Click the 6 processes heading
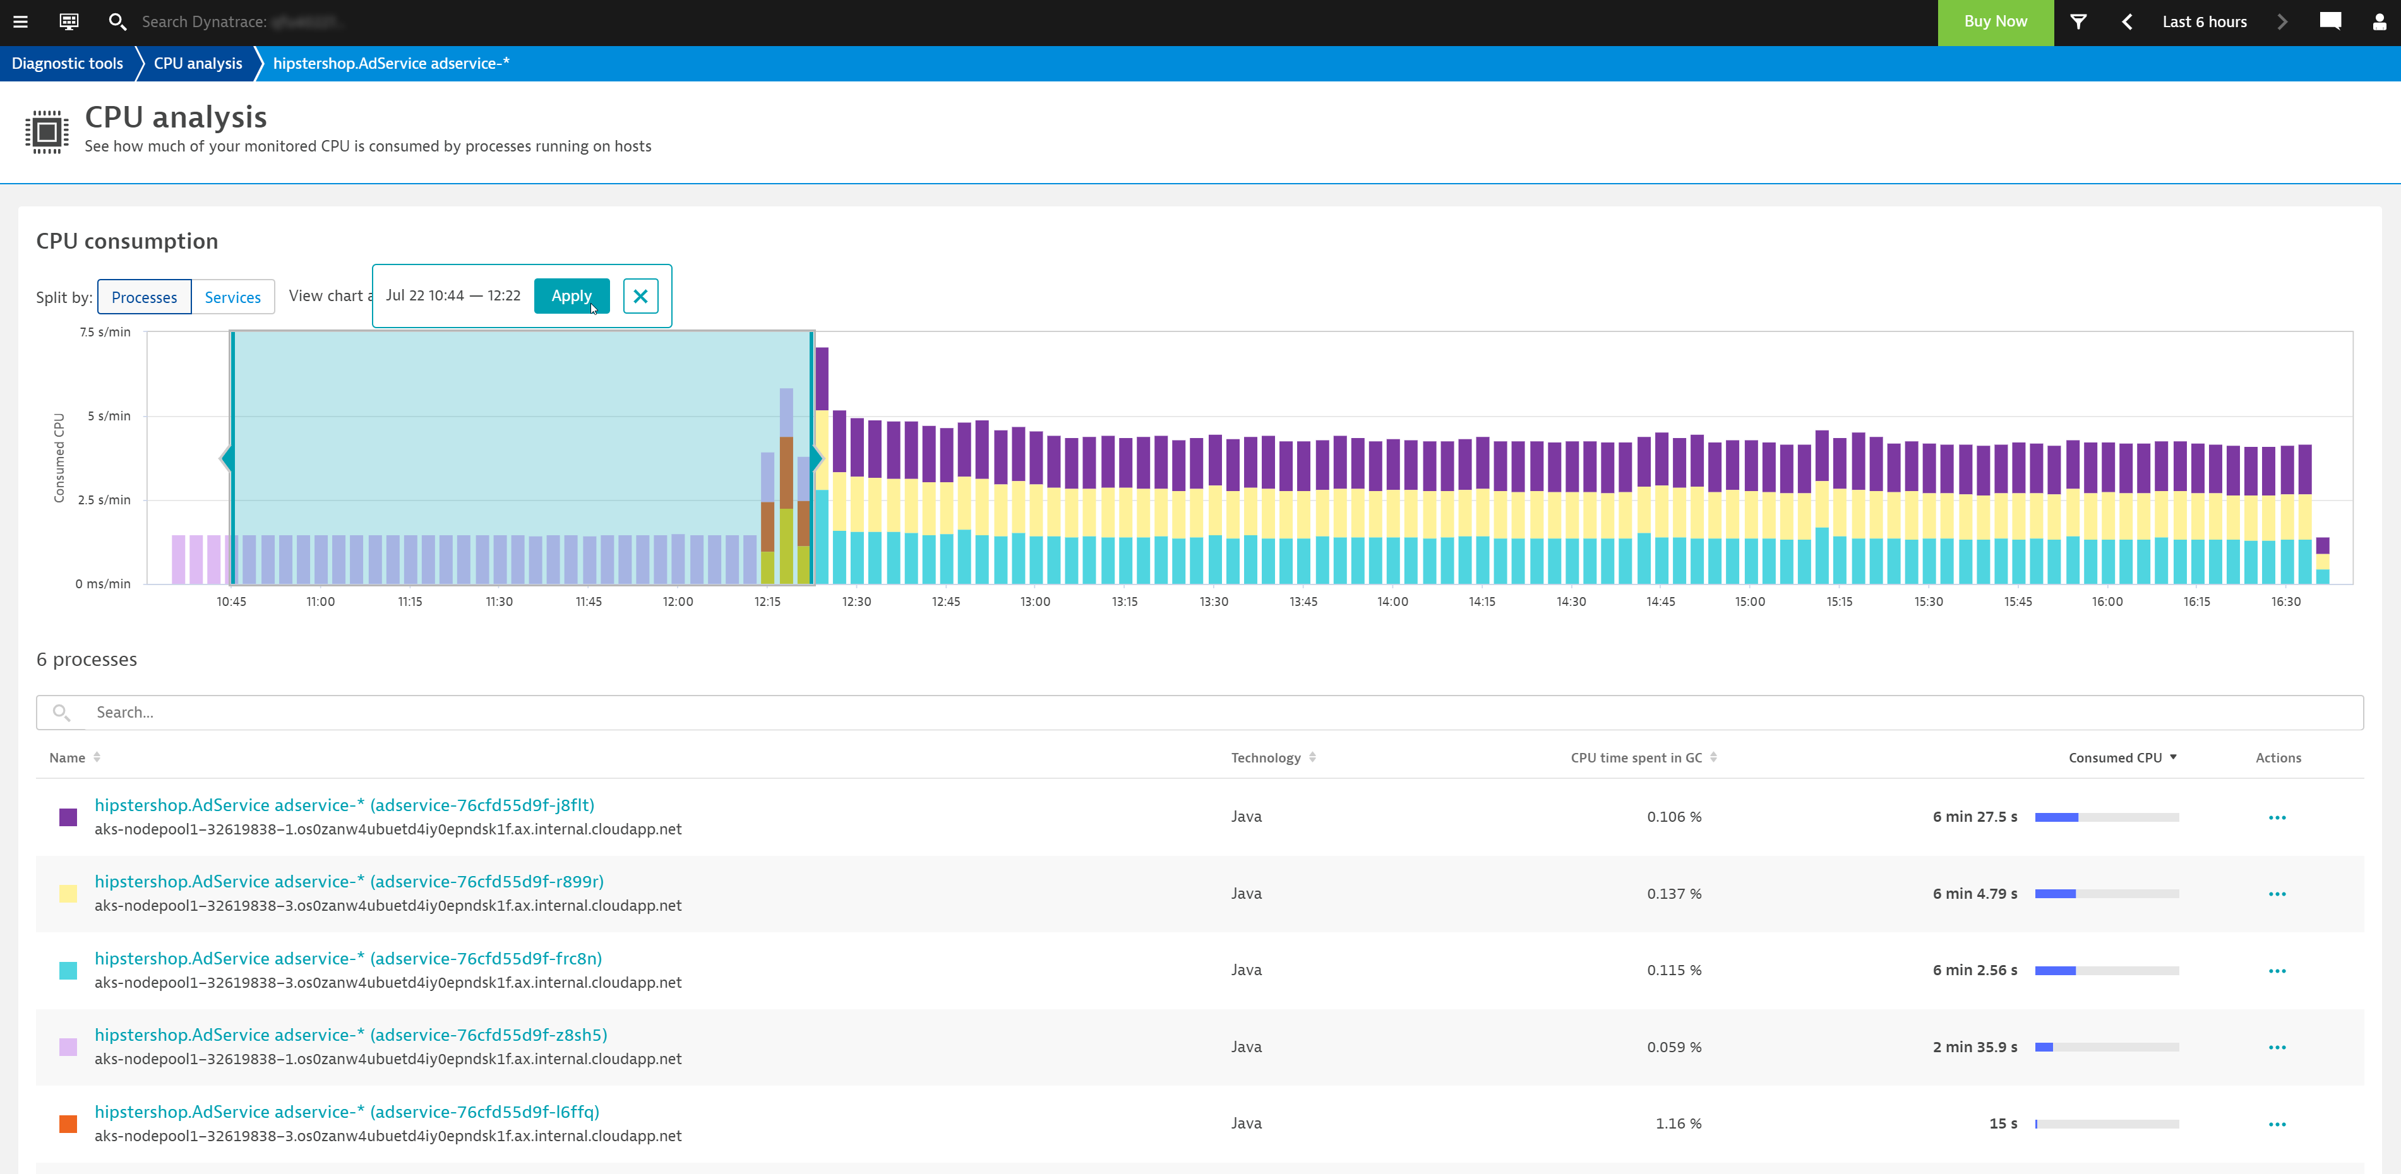2401x1174 pixels. coord(87,660)
